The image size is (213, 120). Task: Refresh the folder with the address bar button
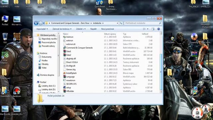click(x=121, y=23)
